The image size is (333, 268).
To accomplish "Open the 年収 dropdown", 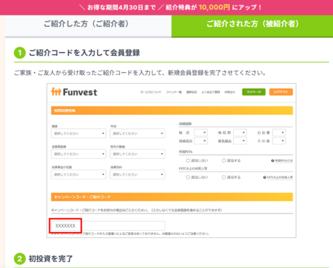I will click(x=137, y=134).
